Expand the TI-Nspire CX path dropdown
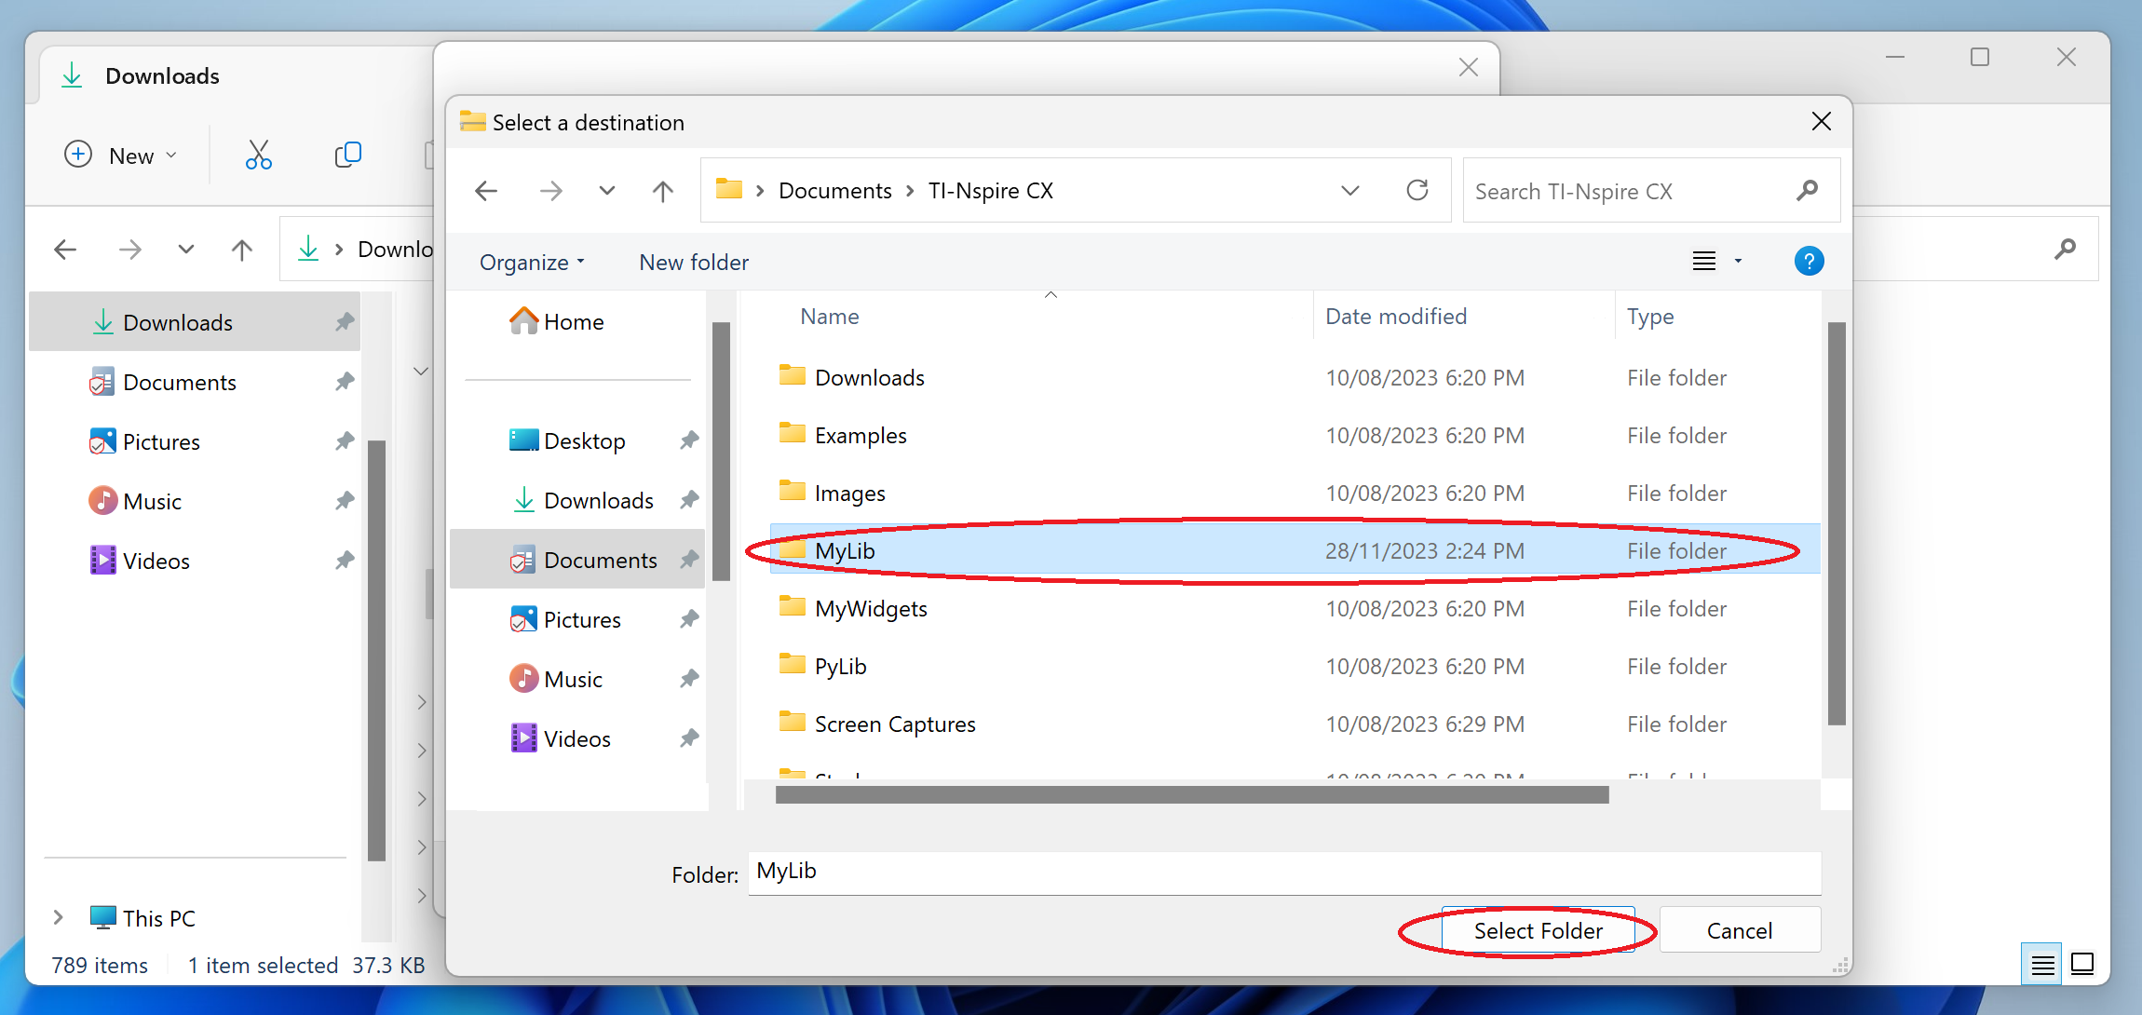 click(x=1351, y=190)
